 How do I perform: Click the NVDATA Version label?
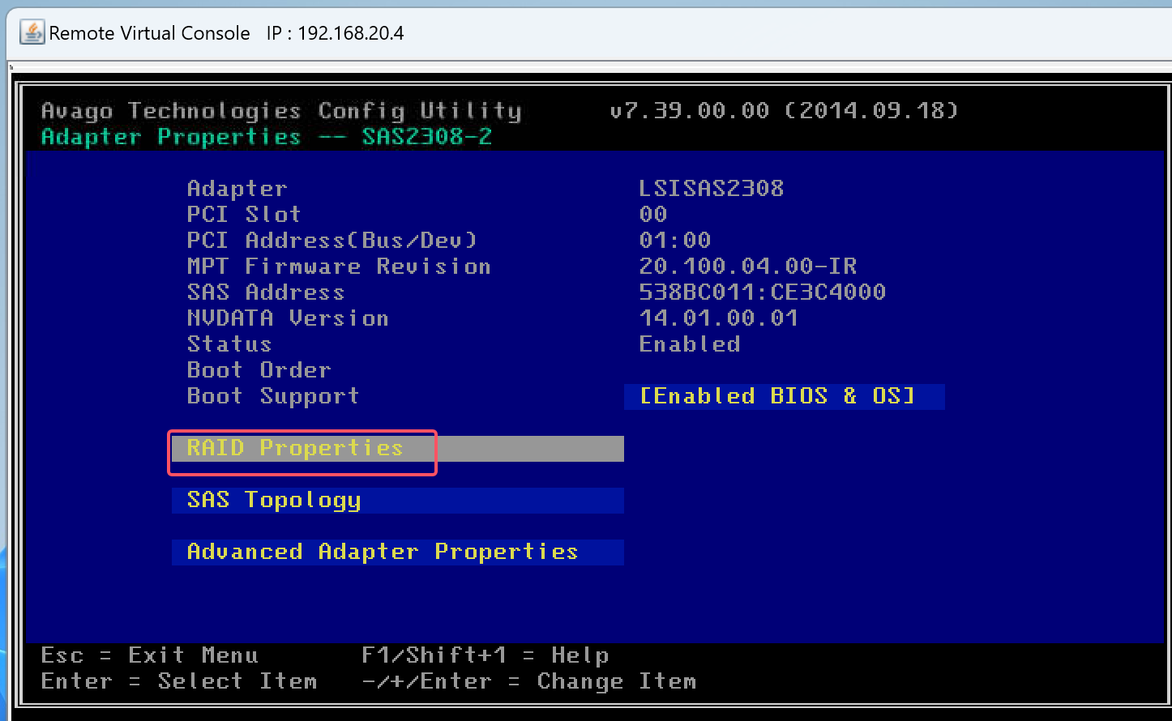(287, 318)
